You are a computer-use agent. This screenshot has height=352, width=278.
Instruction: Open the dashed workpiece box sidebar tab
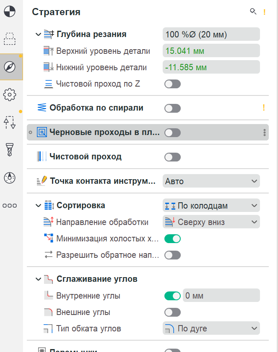click(x=10, y=39)
